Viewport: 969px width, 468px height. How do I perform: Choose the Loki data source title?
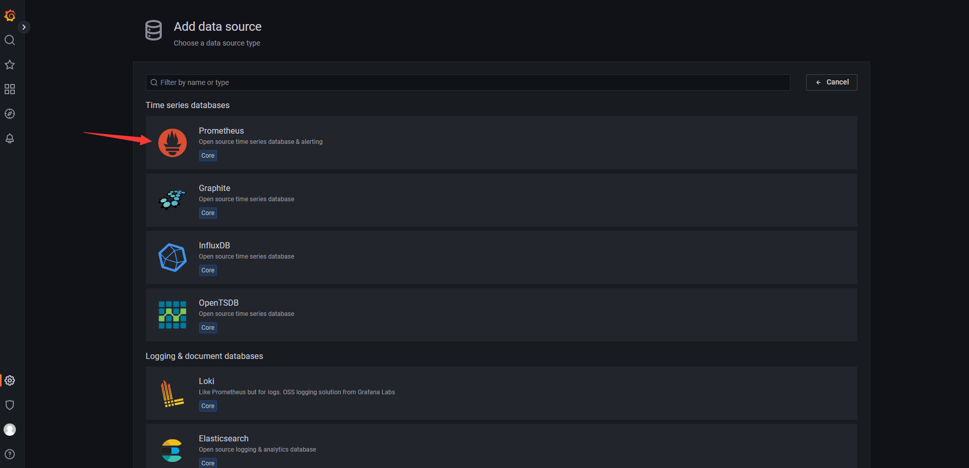[x=206, y=381]
